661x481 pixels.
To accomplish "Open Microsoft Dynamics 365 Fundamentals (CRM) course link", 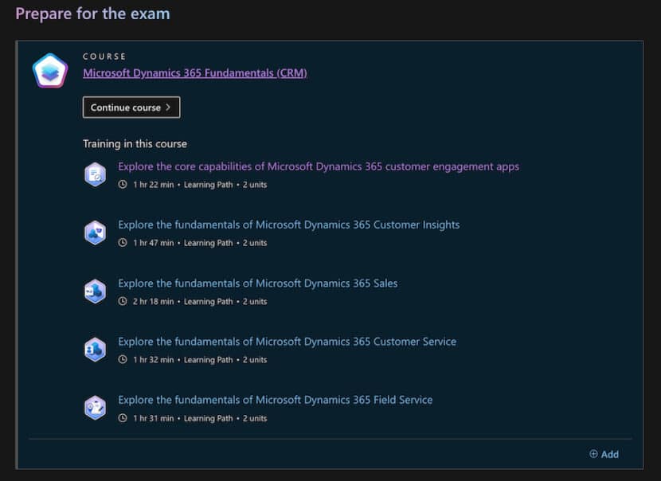I will (x=194, y=72).
